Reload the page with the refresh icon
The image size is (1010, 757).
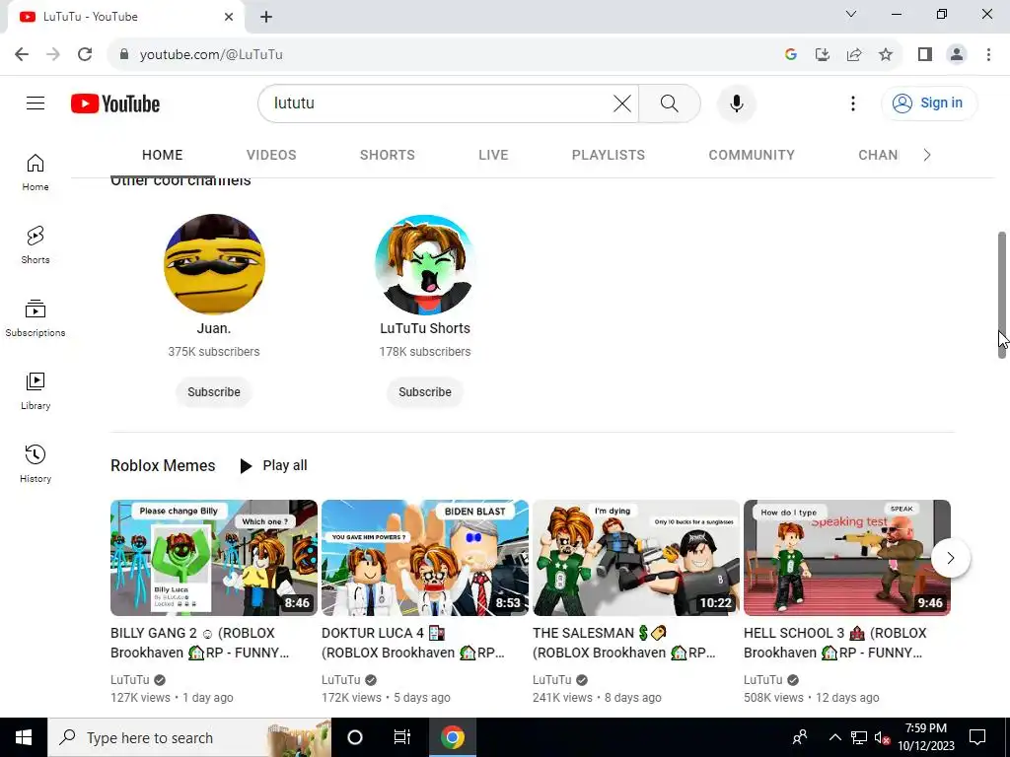click(85, 54)
